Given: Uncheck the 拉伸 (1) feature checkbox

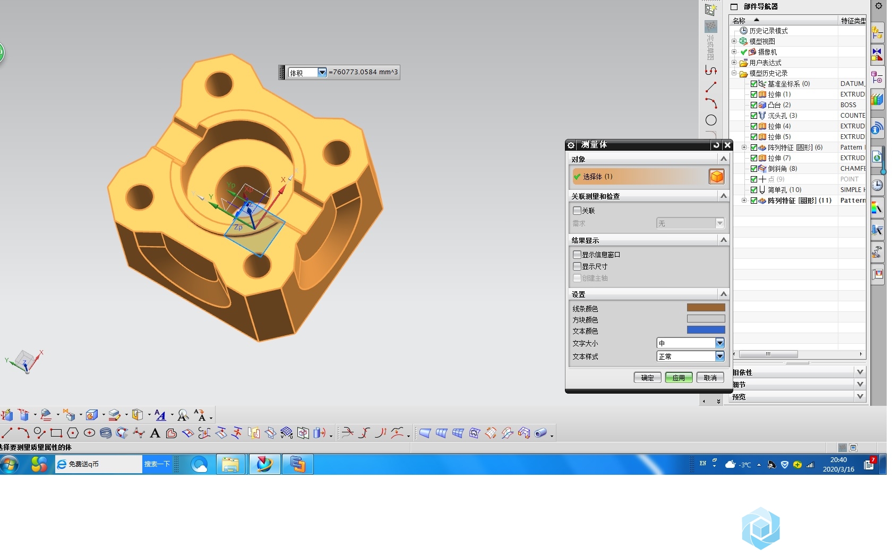Looking at the screenshot, I should tap(754, 94).
